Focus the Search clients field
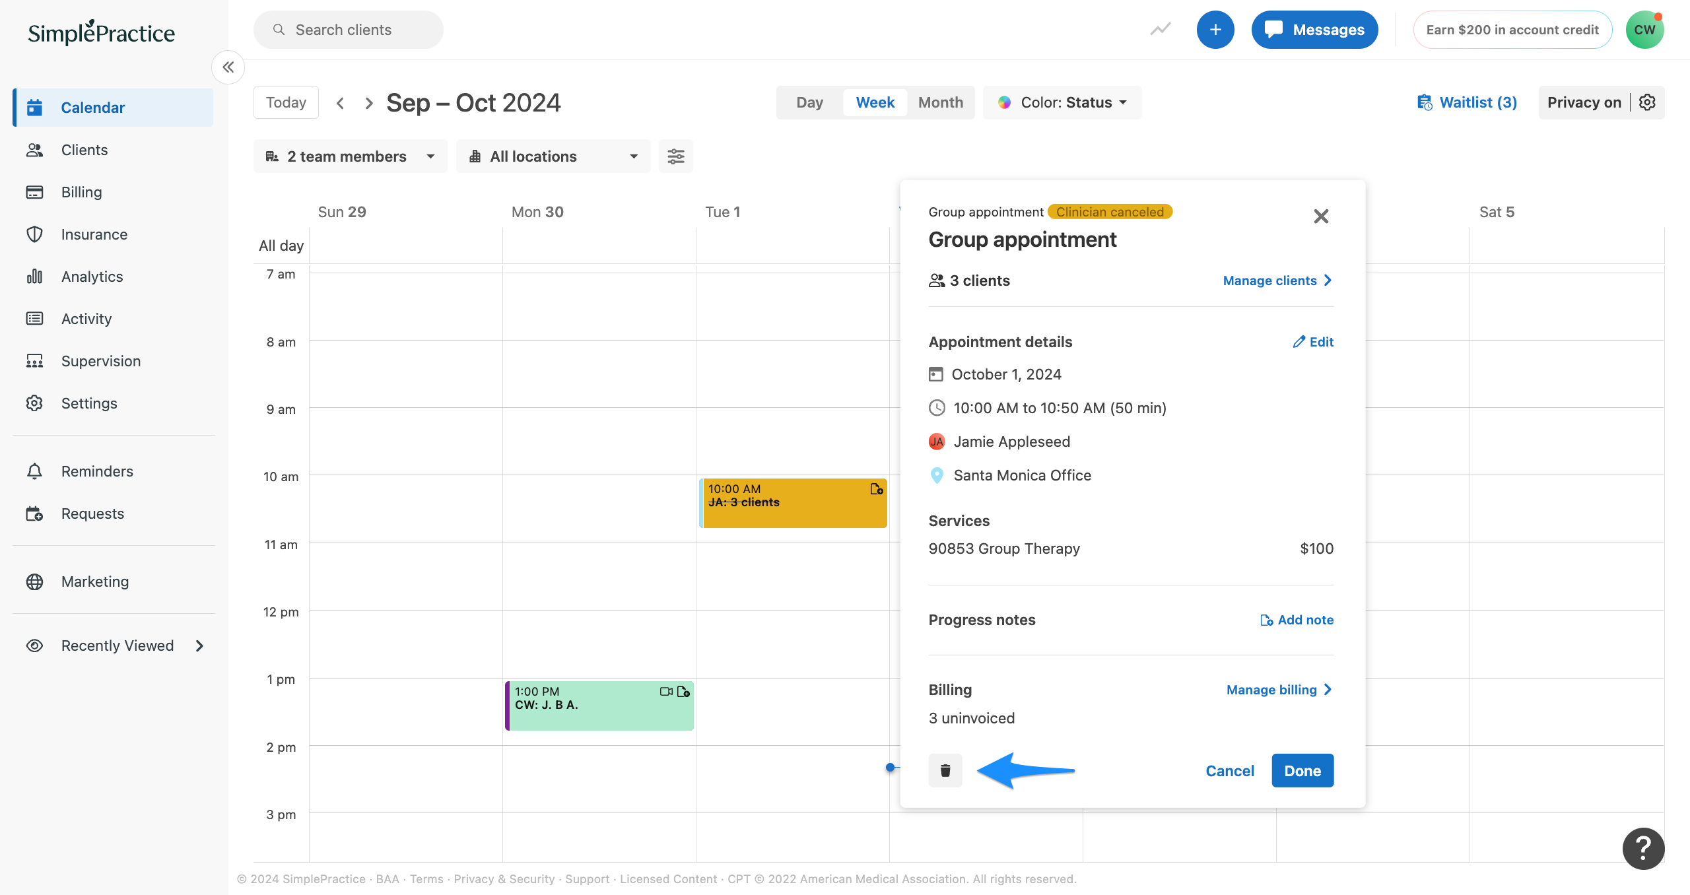Viewport: 1690px width, 895px height. point(348,30)
